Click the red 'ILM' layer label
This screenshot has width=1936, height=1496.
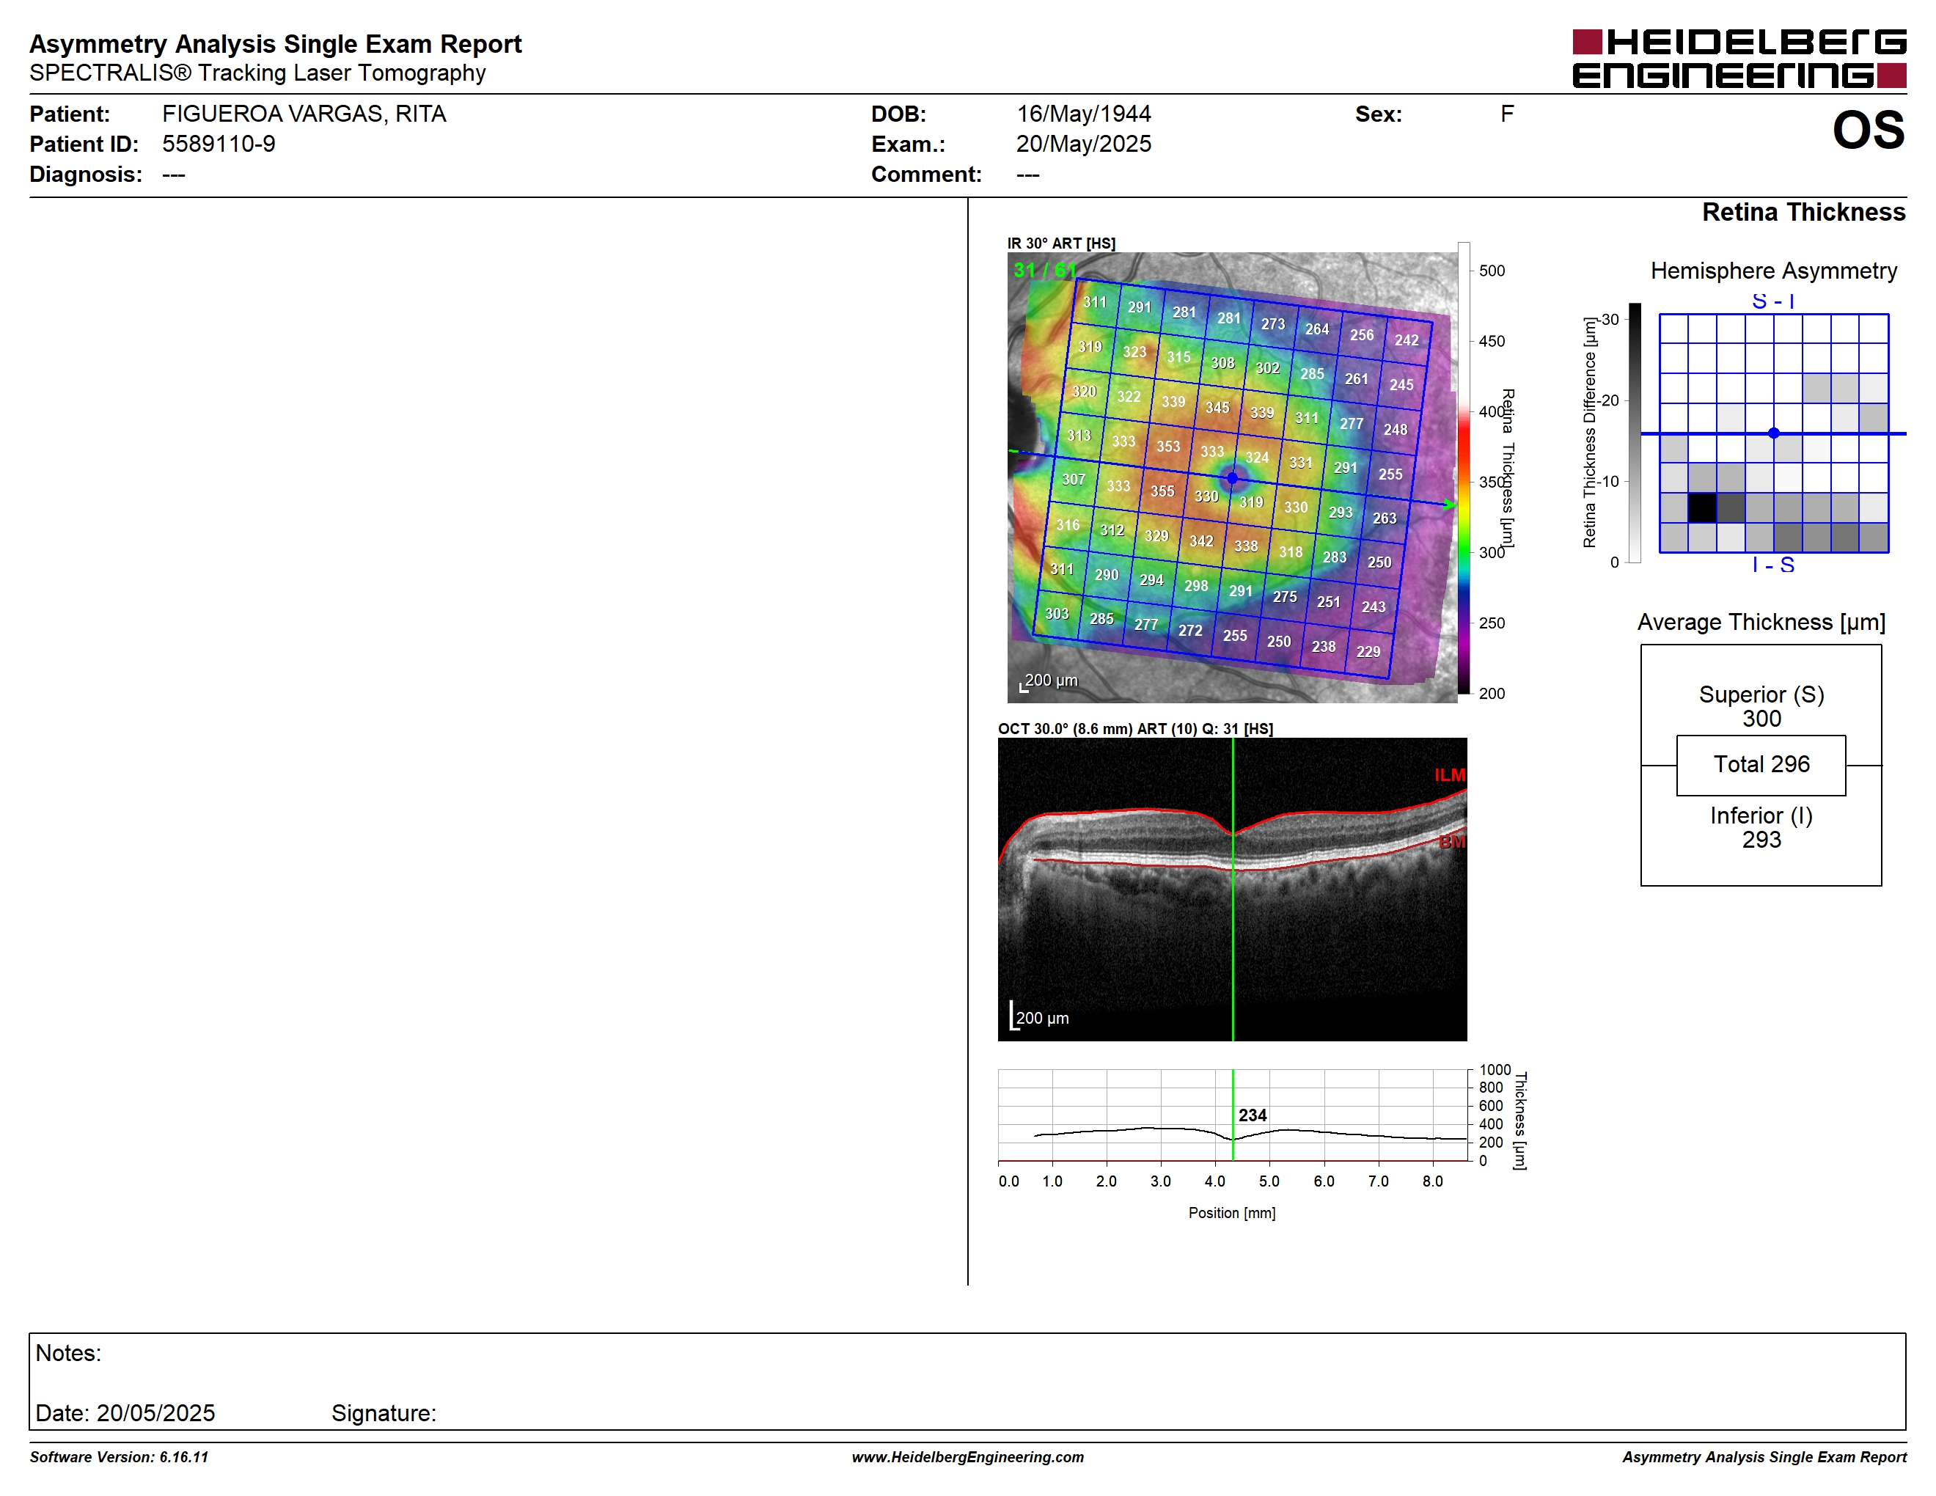coord(1451,774)
